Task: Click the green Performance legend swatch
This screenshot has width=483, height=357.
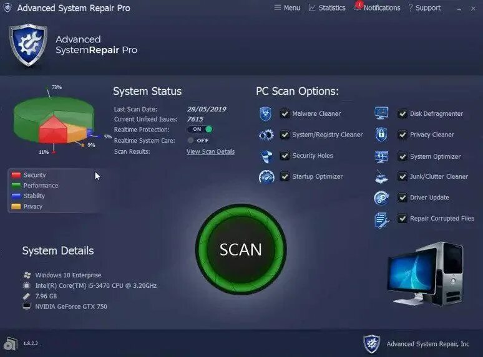Action: 16,186
